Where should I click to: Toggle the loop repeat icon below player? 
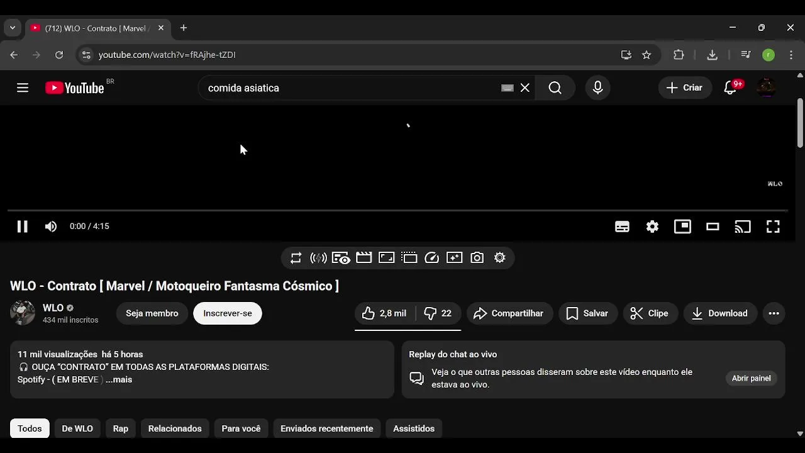tap(296, 258)
